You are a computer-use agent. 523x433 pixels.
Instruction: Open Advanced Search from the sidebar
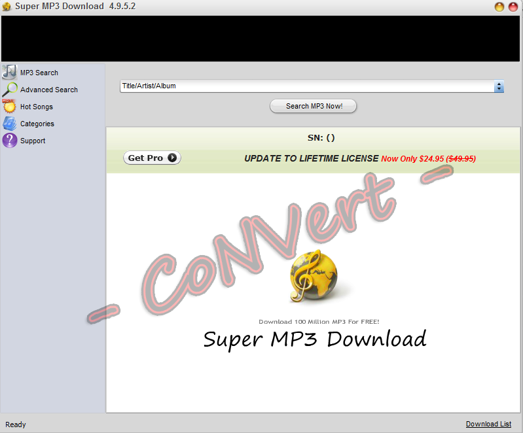click(x=49, y=90)
